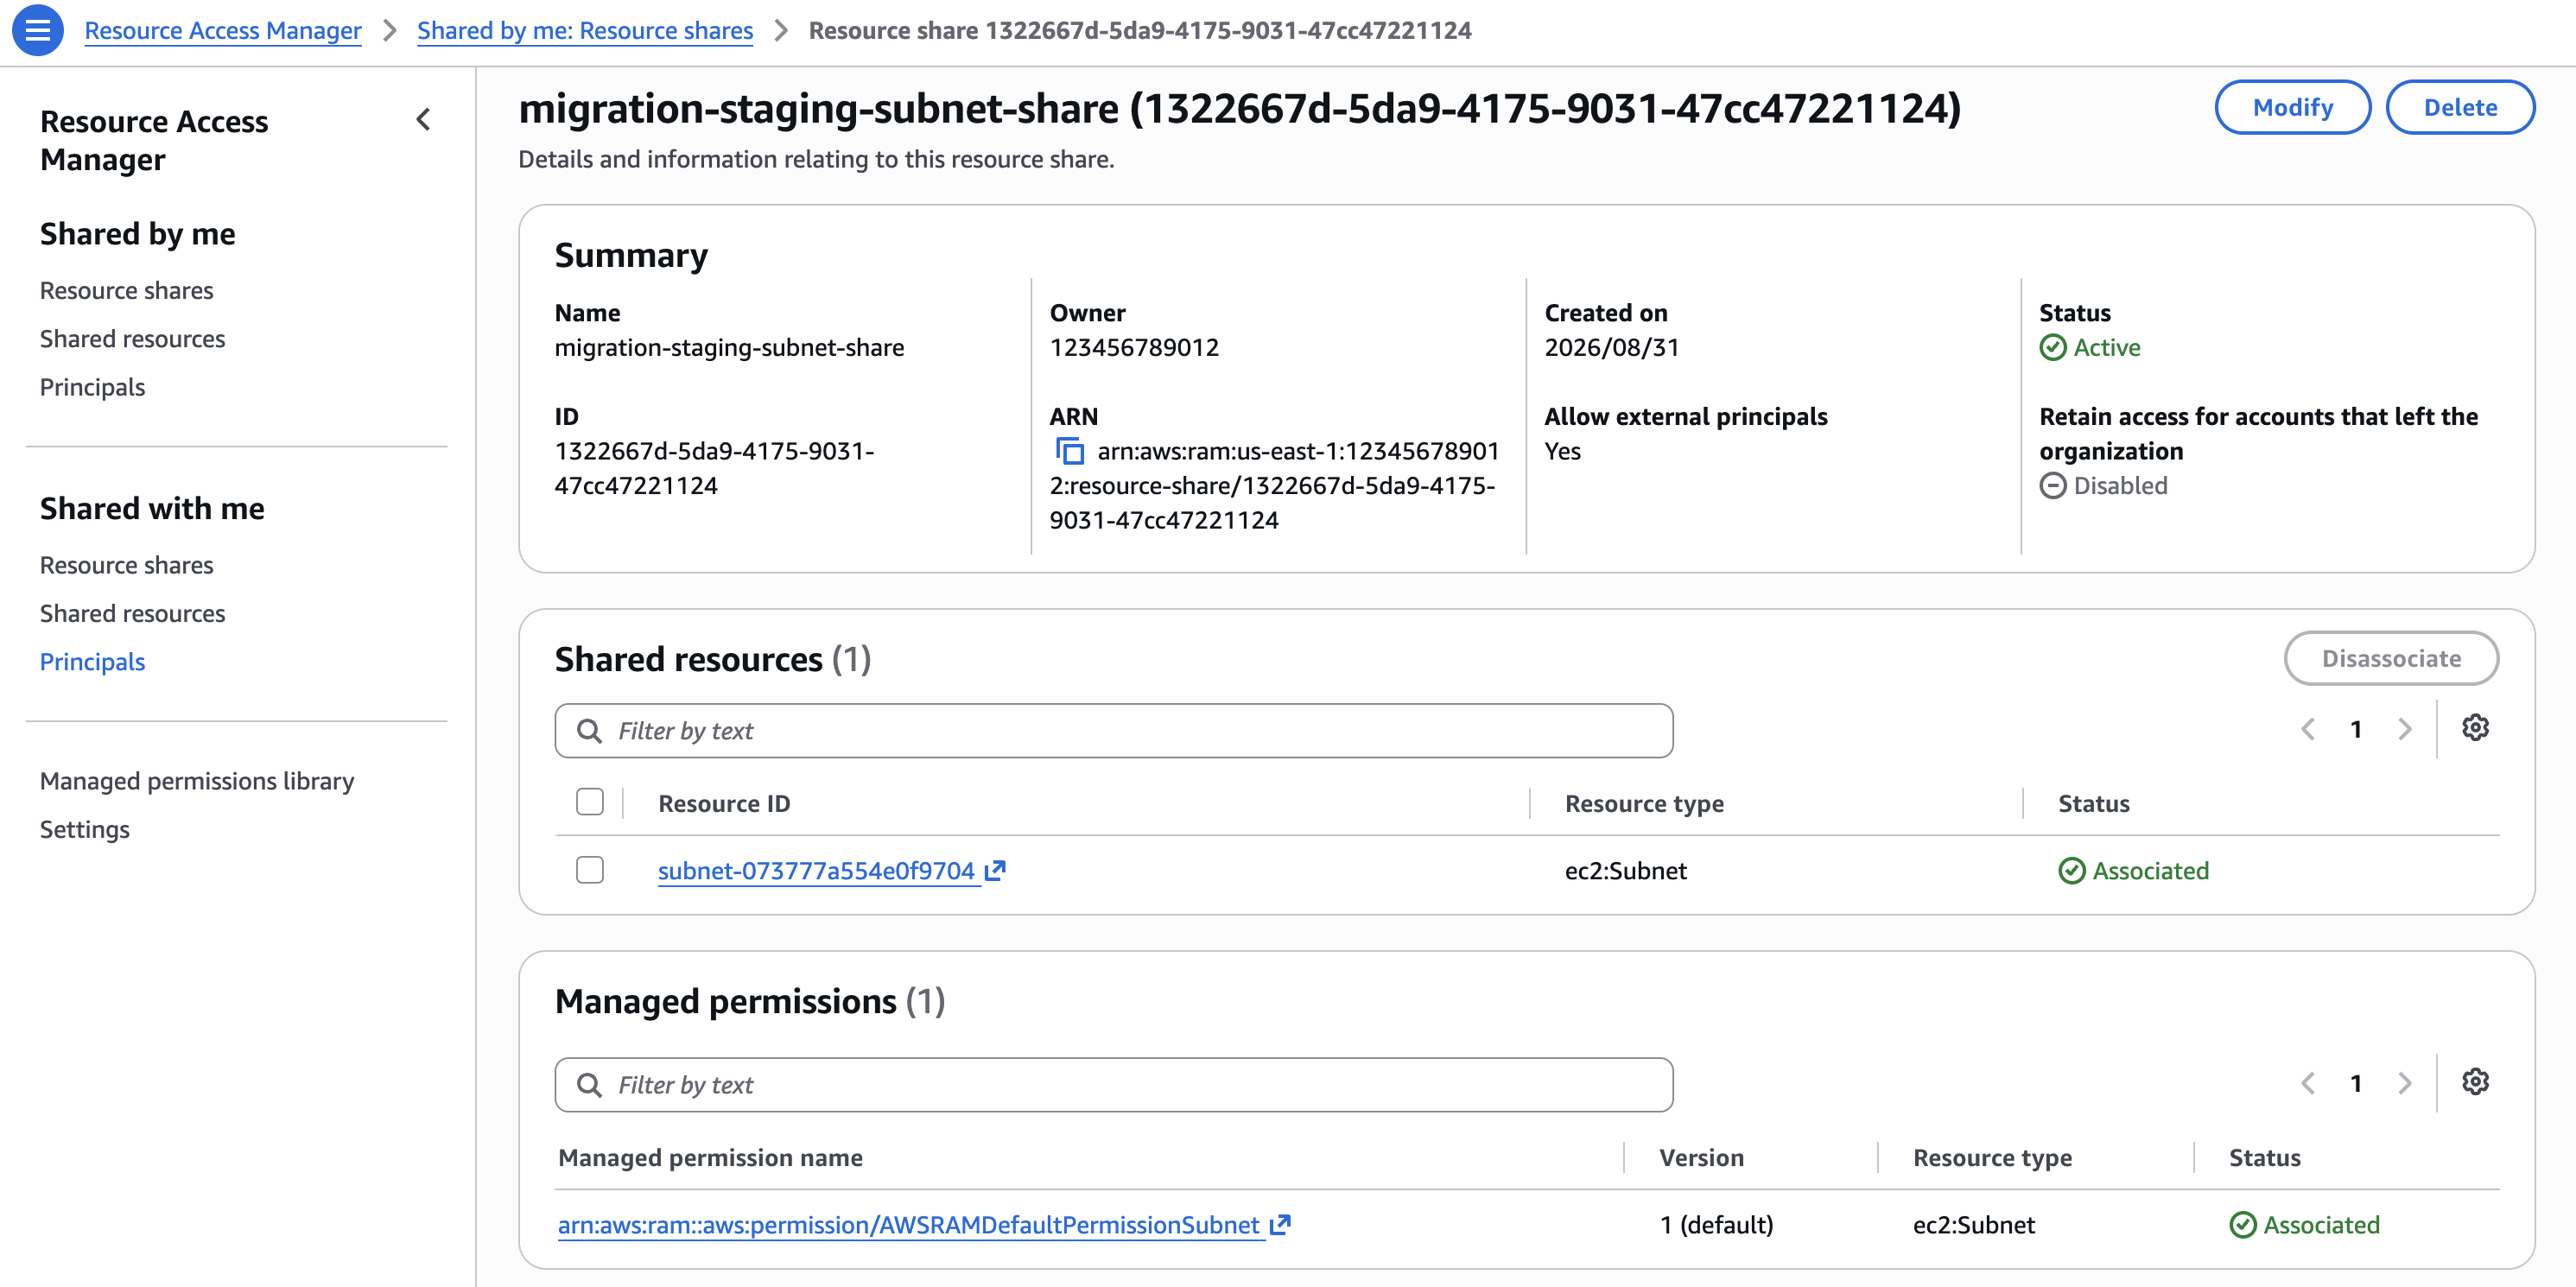Click the Summary section heading

click(631, 256)
